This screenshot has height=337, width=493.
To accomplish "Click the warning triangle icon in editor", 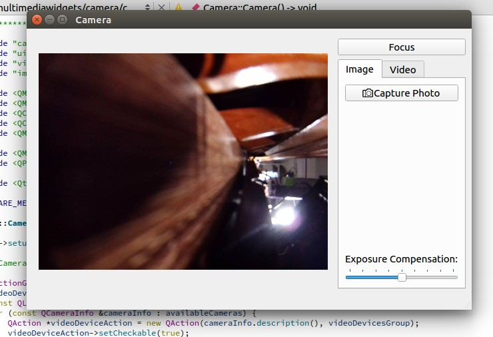I will tap(179, 7).
